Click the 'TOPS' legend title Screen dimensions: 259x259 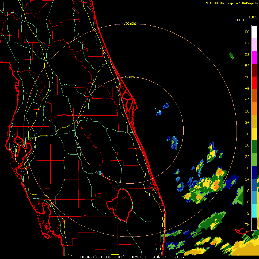tap(253, 17)
